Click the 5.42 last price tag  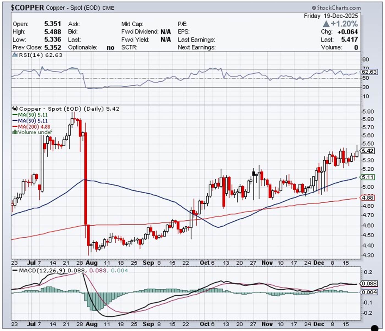[367, 151]
